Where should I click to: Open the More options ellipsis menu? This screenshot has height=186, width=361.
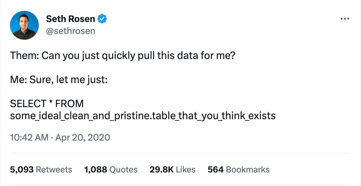[x=345, y=19]
